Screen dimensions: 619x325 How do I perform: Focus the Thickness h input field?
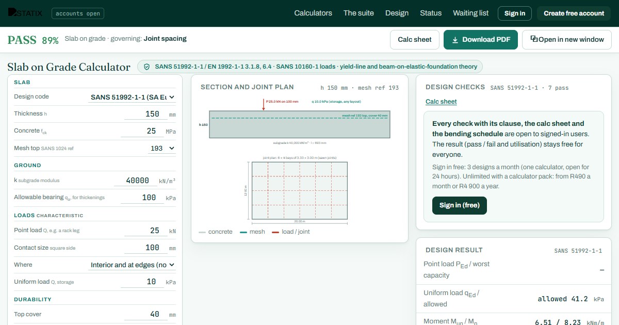(145, 114)
